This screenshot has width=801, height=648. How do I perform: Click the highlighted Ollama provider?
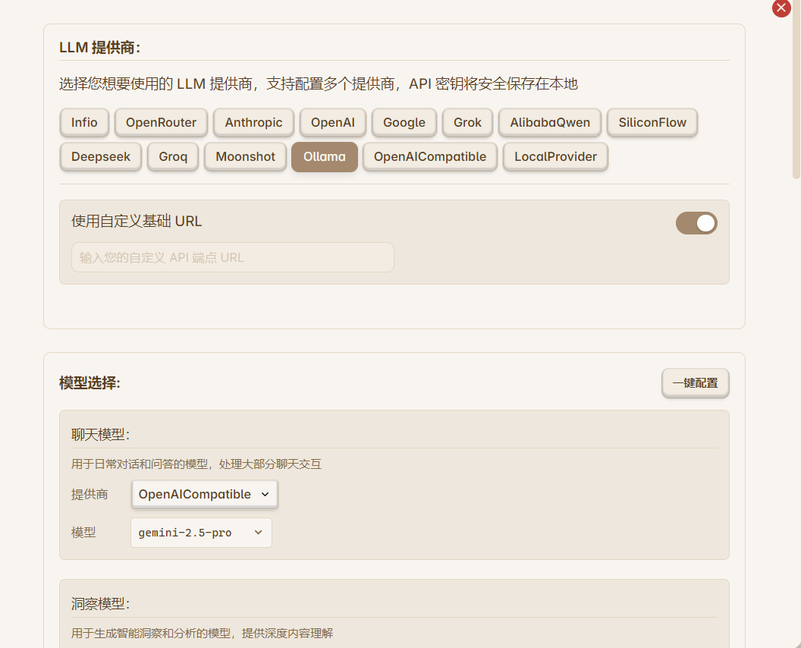(325, 157)
